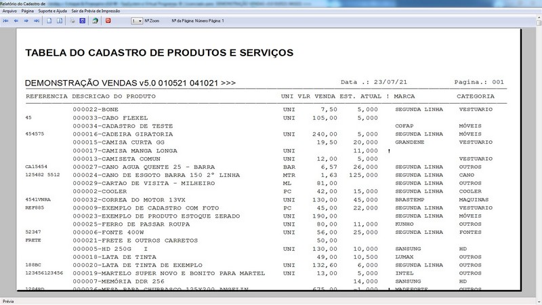Jump to last page arrow icon
Screen dimensions: 542x305
[37, 21]
